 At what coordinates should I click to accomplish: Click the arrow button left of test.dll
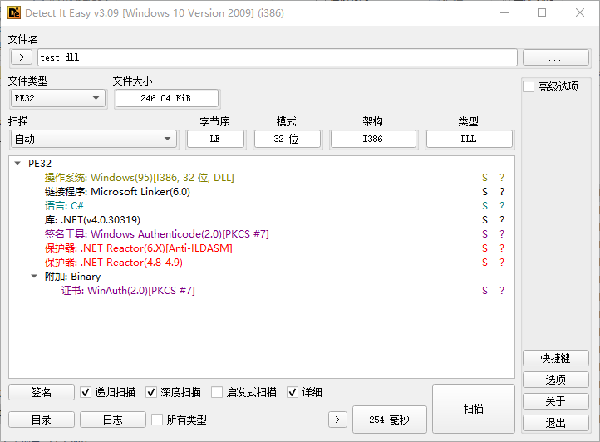(22, 57)
